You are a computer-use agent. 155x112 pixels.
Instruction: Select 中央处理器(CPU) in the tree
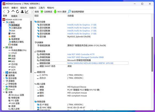point(19,50)
